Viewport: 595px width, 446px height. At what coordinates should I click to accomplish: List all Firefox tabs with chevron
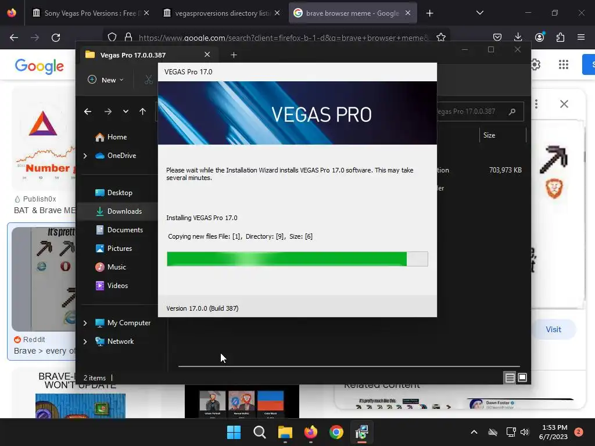479,13
